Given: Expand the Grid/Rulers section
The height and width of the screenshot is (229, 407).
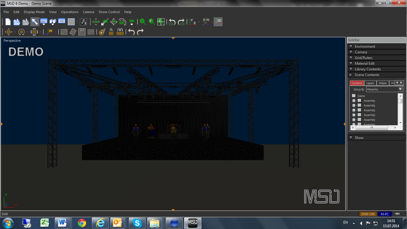Looking at the screenshot, I should pos(377,58).
